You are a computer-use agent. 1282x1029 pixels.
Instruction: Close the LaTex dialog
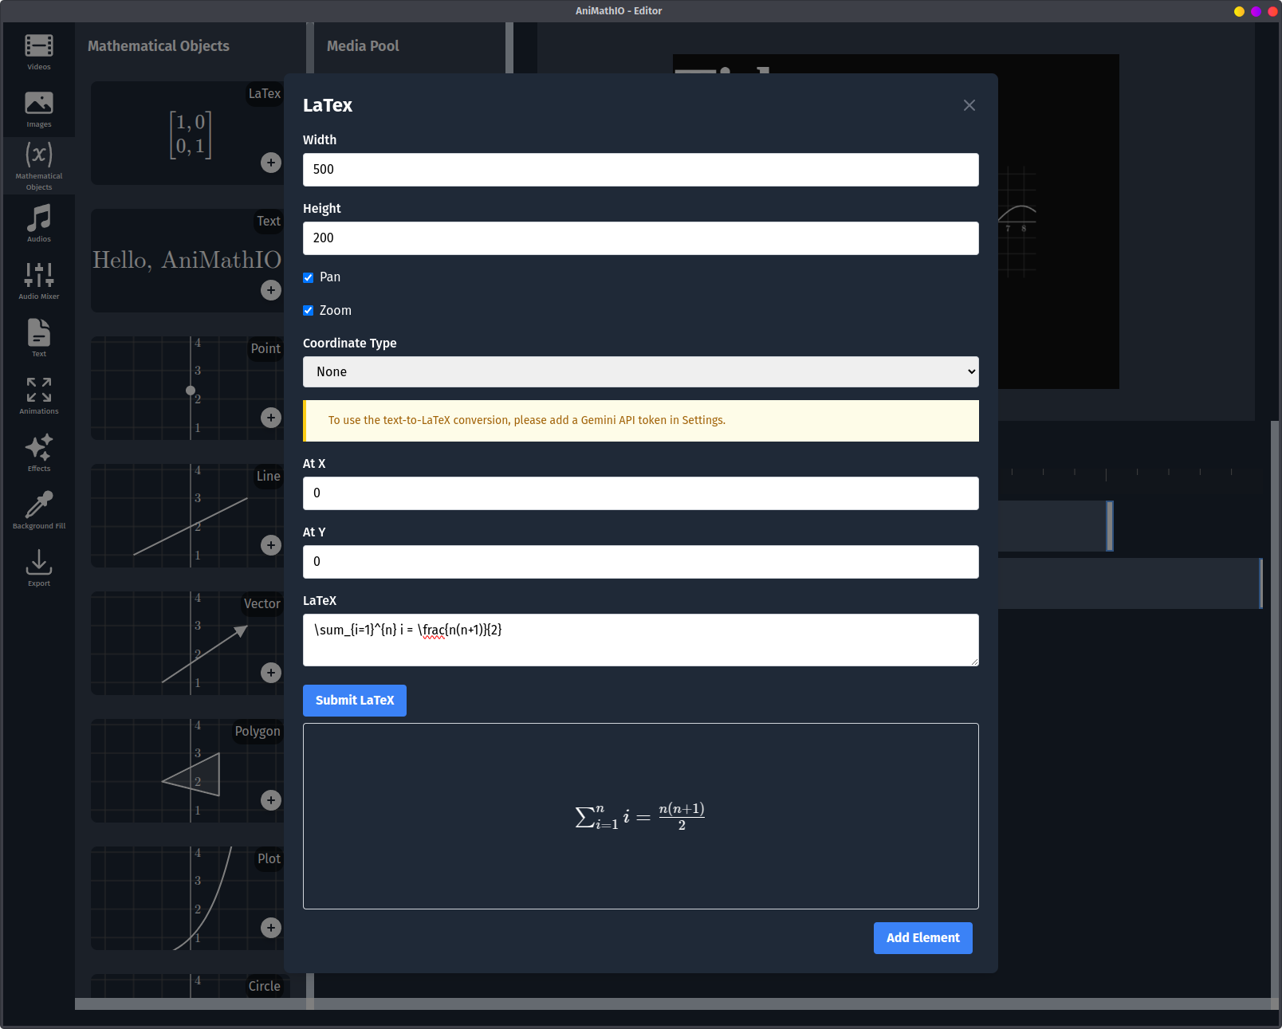pyautogui.click(x=969, y=105)
